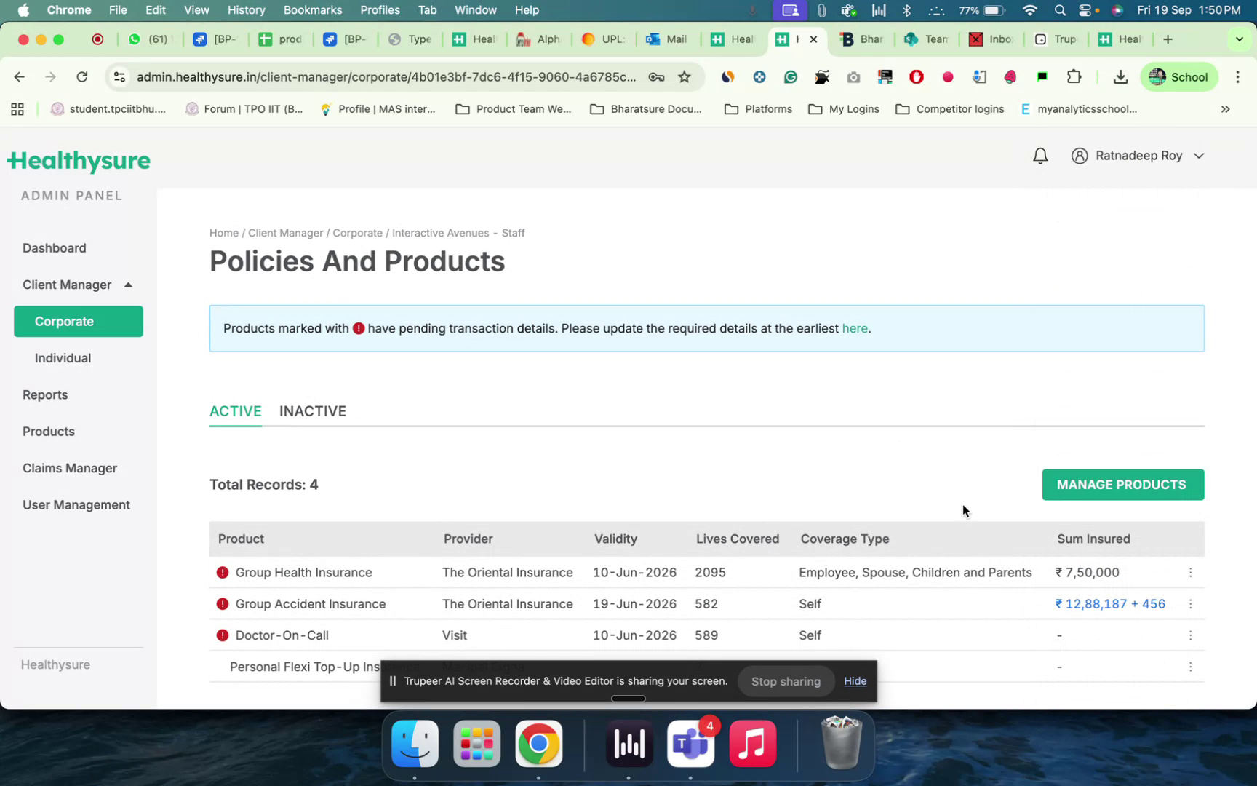
Task: Click the Downloads icon in Chrome toolbar
Action: click(1120, 76)
